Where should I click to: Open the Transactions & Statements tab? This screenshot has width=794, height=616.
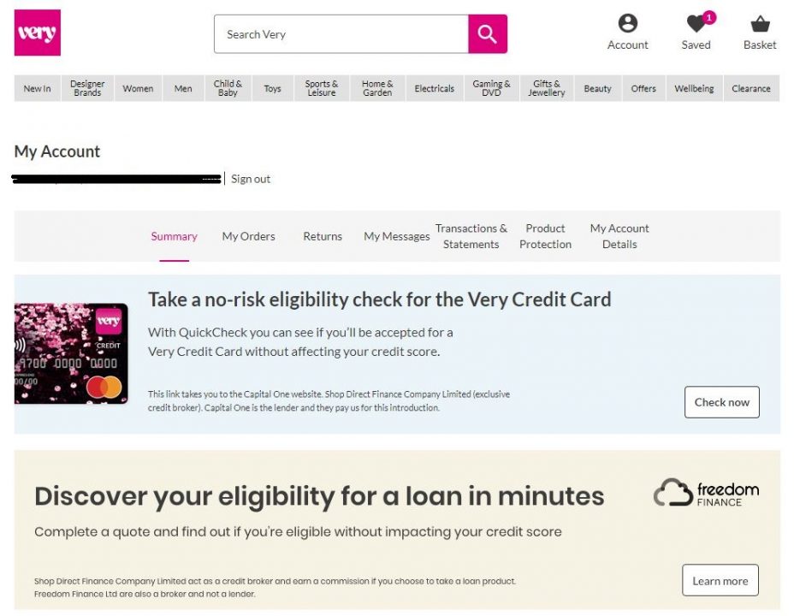pyautogui.click(x=471, y=236)
